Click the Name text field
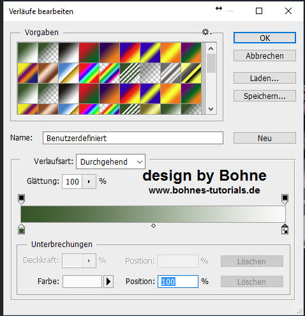Viewport: 305px width, 316px height. point(133,138)
